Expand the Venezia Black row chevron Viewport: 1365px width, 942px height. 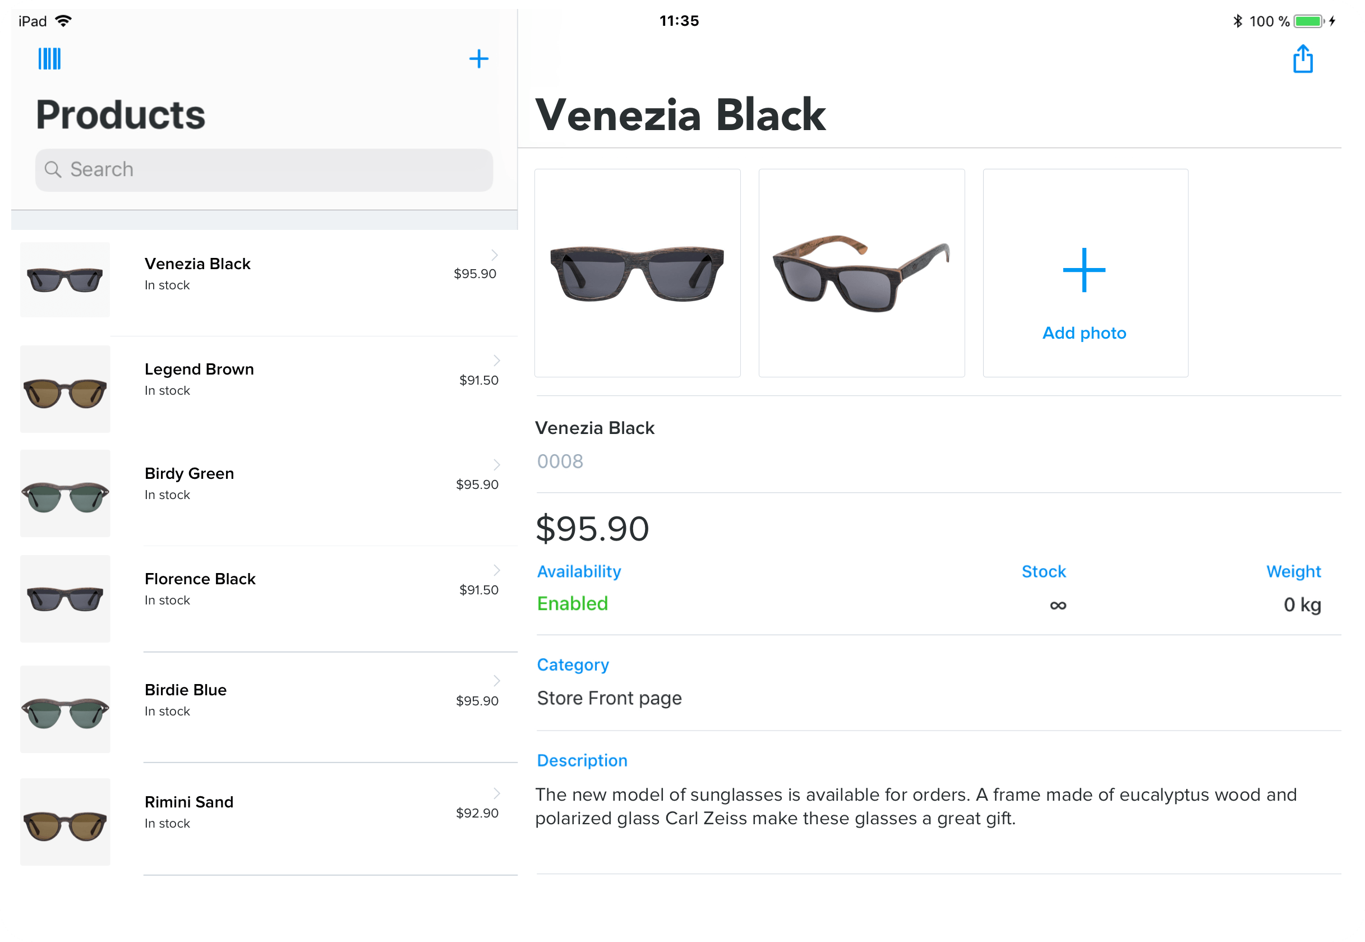495,255
